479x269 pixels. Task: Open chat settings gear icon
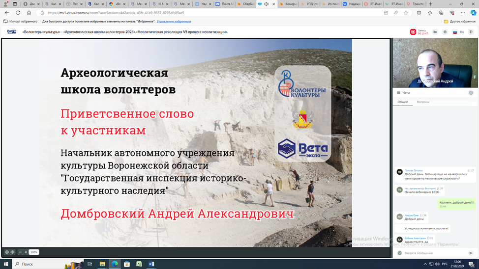click(x=471, y=93)
